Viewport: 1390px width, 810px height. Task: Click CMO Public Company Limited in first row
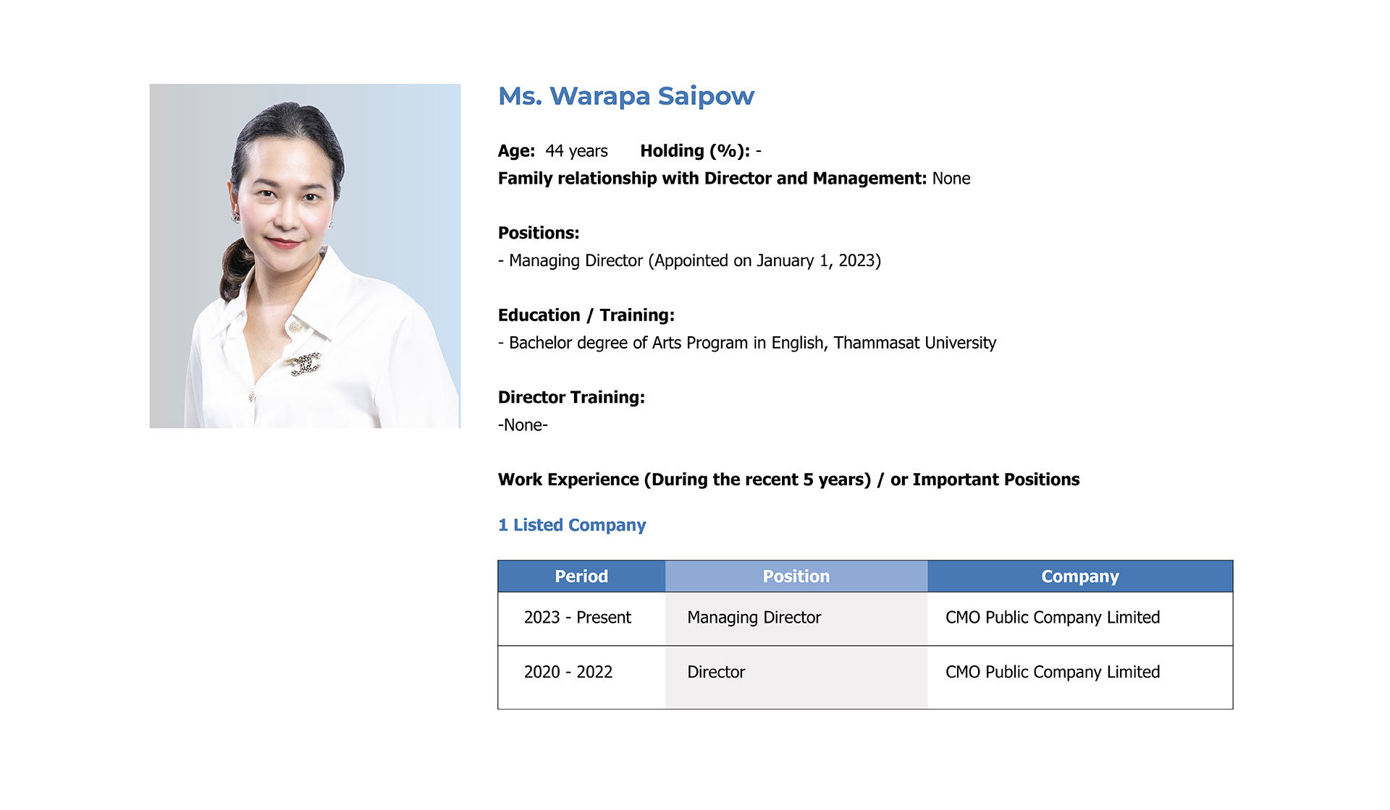click(1053, 618)
